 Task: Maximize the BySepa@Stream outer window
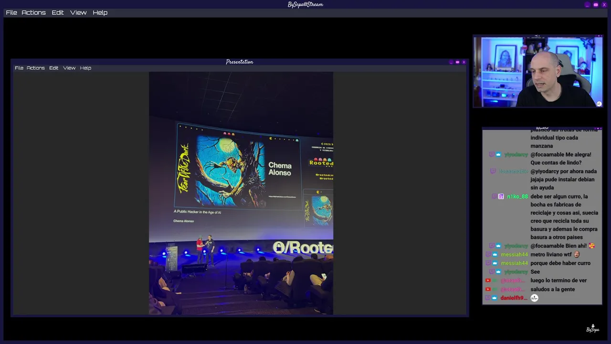tap(596, 5)
